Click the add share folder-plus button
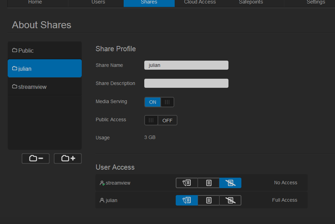Image resolution: width=335 pixels, height=224 pixels. 68,159
